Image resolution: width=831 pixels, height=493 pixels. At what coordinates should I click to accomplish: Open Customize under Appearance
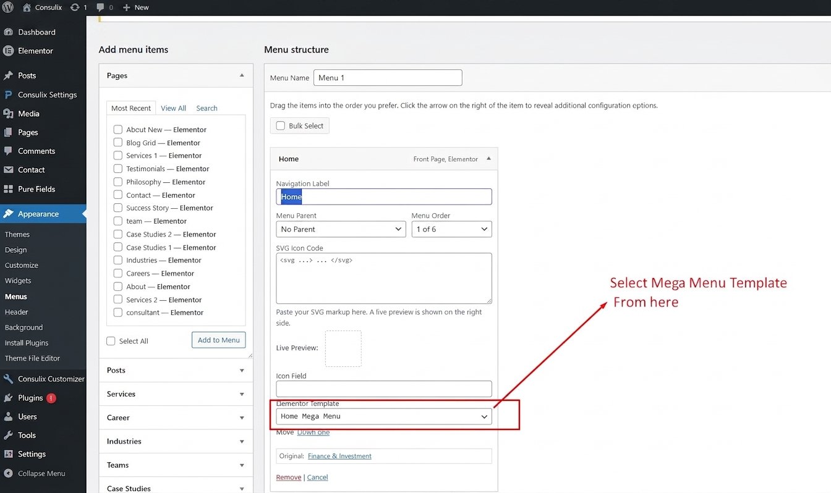point(22,266)
